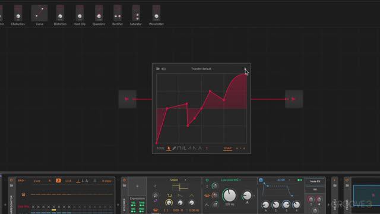
Task: Toggle REL expression in Polymer
Action: tap(133, 209)
